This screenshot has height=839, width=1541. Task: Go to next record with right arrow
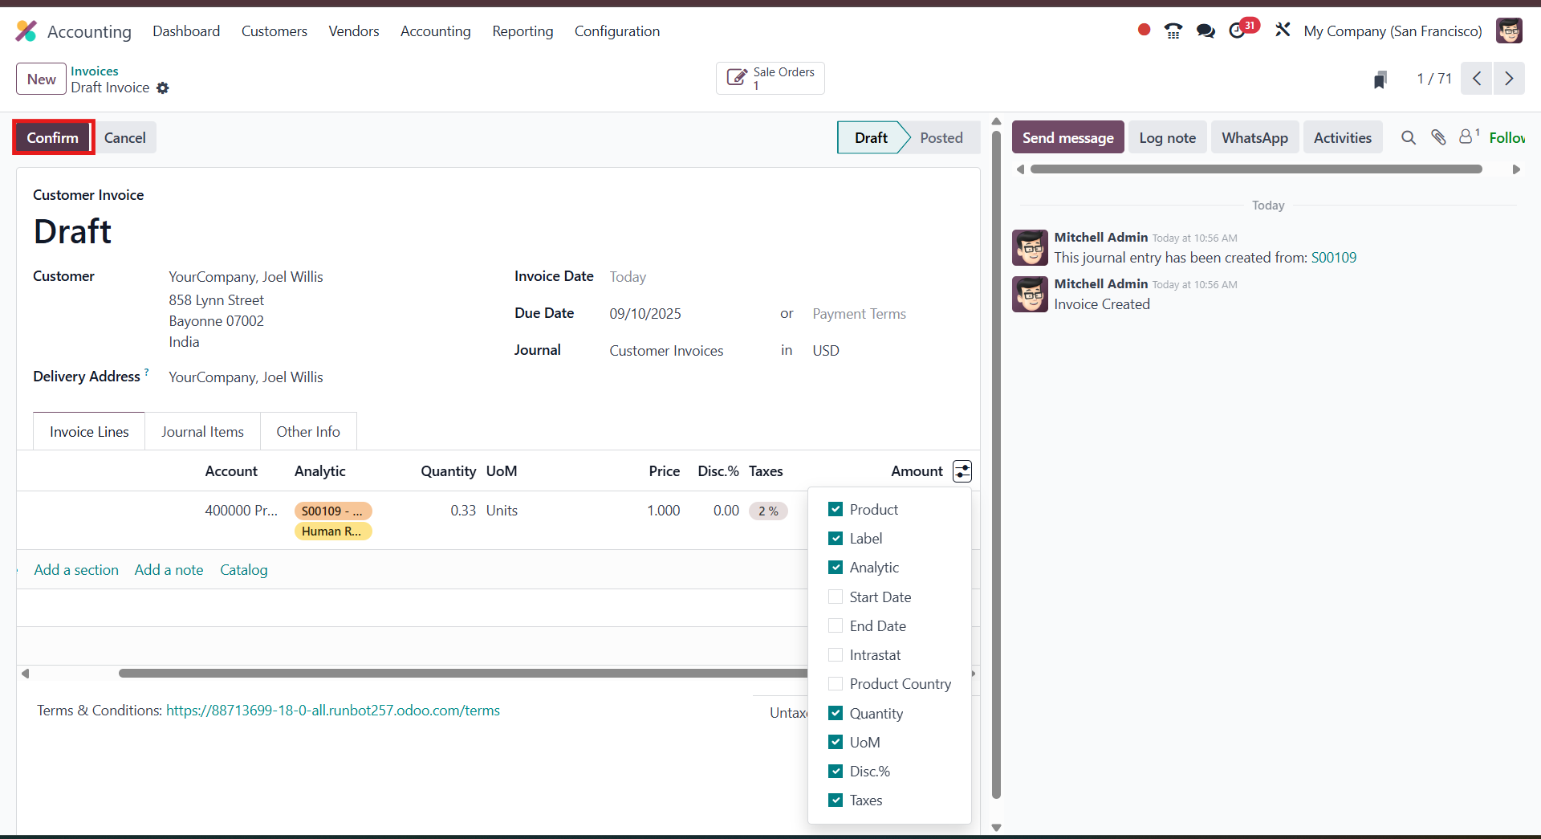(x=1510, y=79)
